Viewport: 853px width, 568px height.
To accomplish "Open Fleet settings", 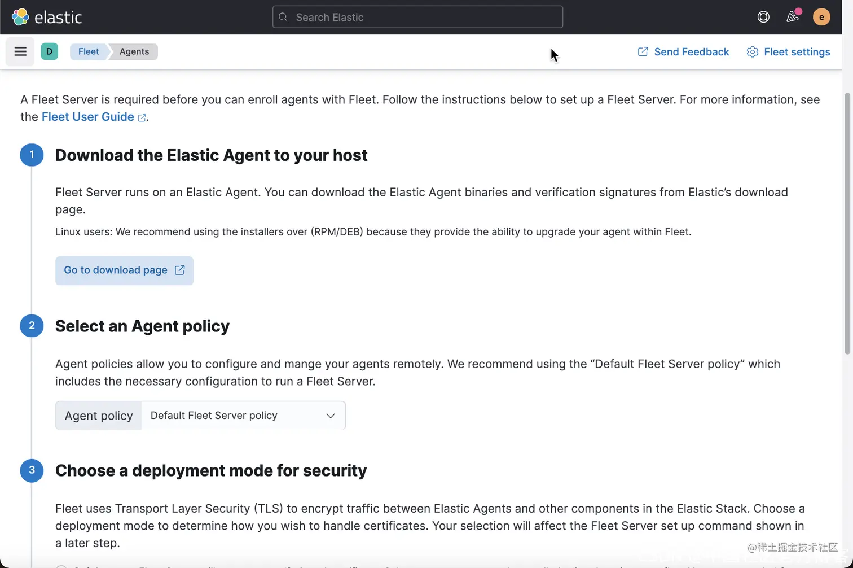I will [788, 52].
